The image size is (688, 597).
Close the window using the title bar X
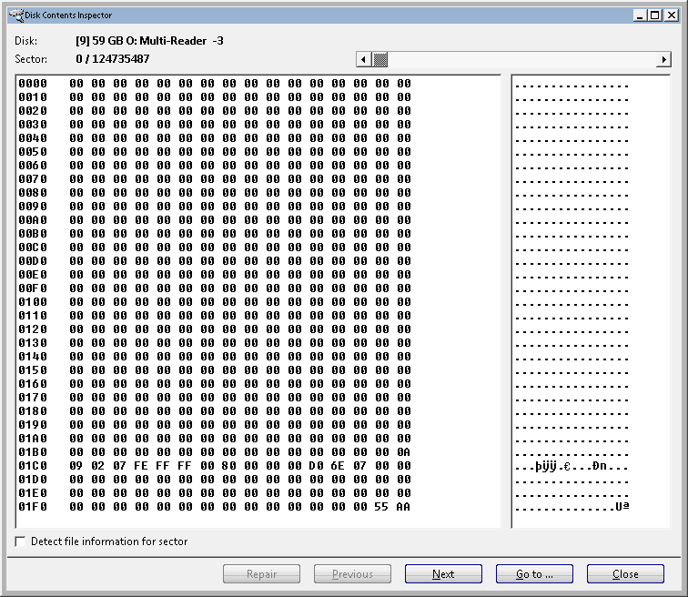[x=671, y=15]
